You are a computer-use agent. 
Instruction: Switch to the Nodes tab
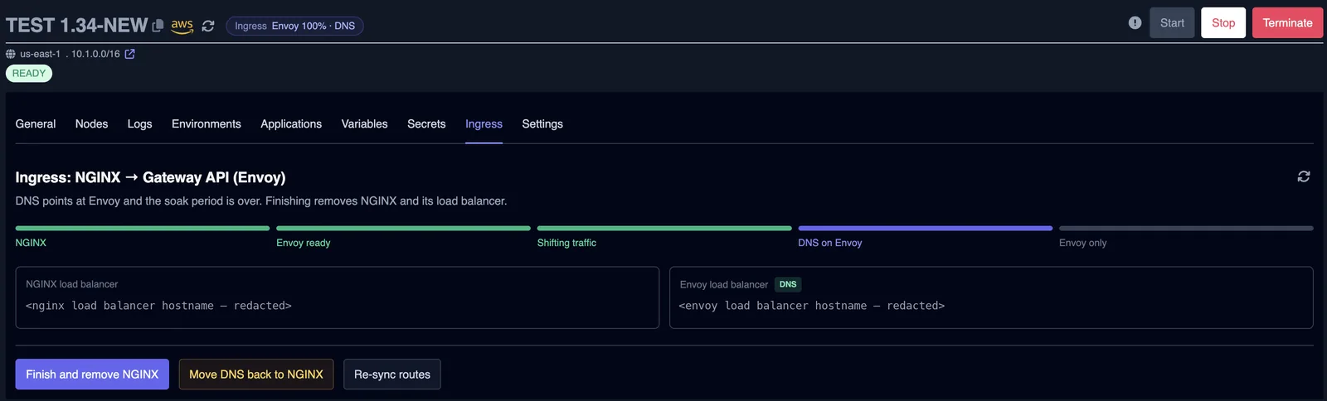pyautogui.click(x=91, y=123)
